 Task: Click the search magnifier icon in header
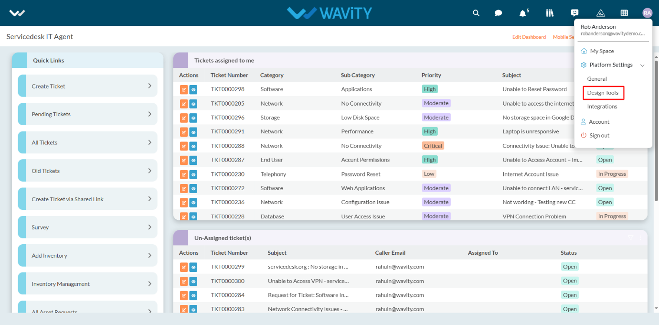[x=476, y=13]
